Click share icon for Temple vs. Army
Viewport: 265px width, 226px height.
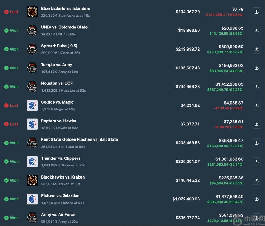point(256,68)
